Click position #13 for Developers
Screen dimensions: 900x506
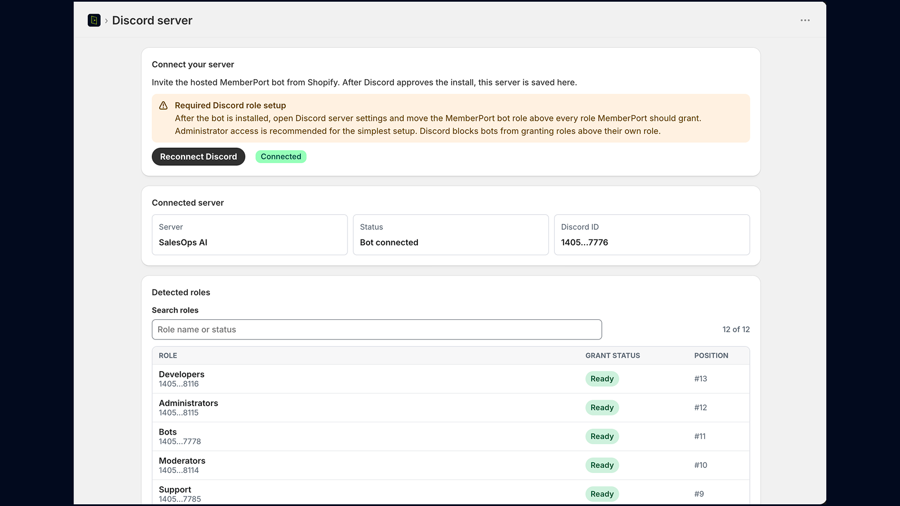[x=700, y=379]
